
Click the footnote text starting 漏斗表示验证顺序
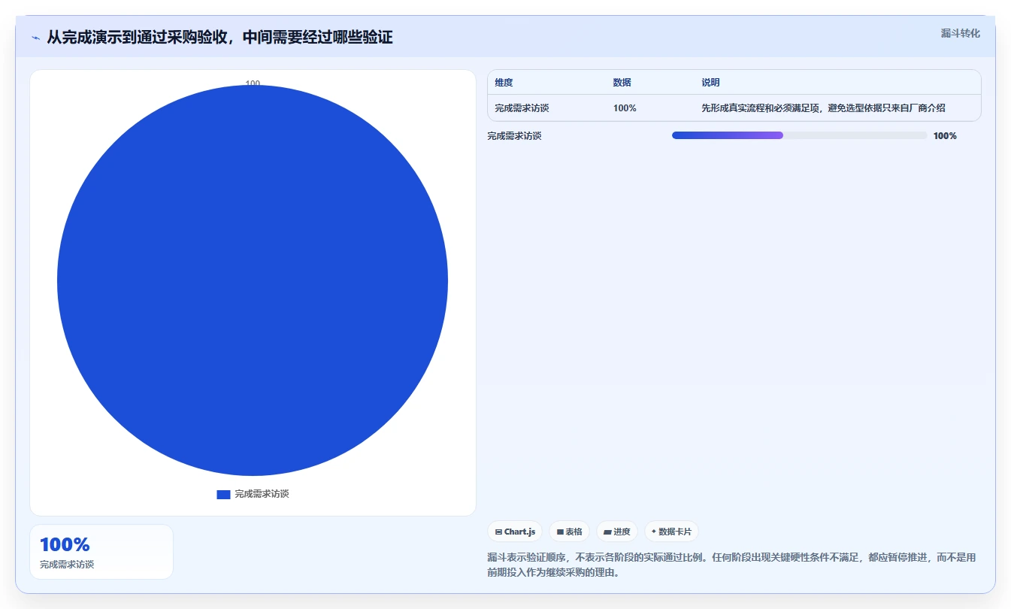click(732, 565)
